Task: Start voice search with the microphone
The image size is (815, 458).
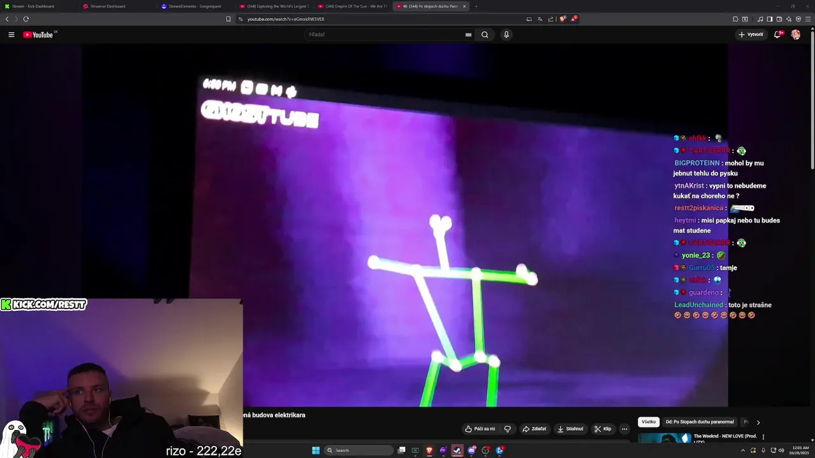Action: point(506,34)
